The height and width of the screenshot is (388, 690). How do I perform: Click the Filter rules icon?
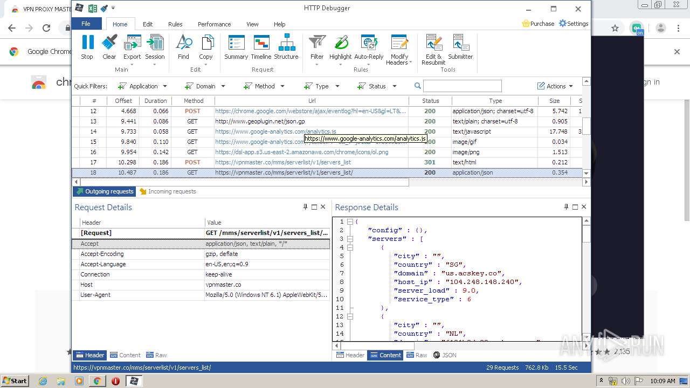[317, 50]
